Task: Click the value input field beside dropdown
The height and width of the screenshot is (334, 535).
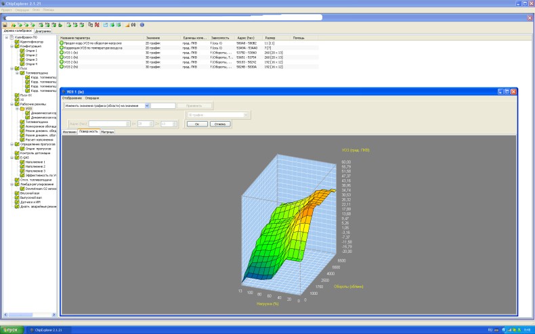Action: [163, 105]
